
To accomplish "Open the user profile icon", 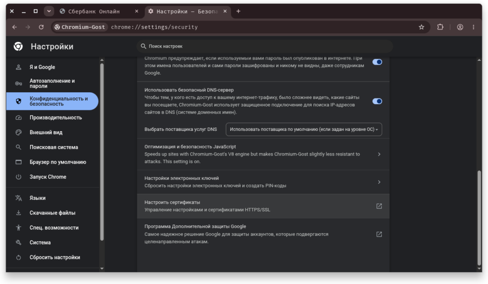I will click(x=460, y=27).
